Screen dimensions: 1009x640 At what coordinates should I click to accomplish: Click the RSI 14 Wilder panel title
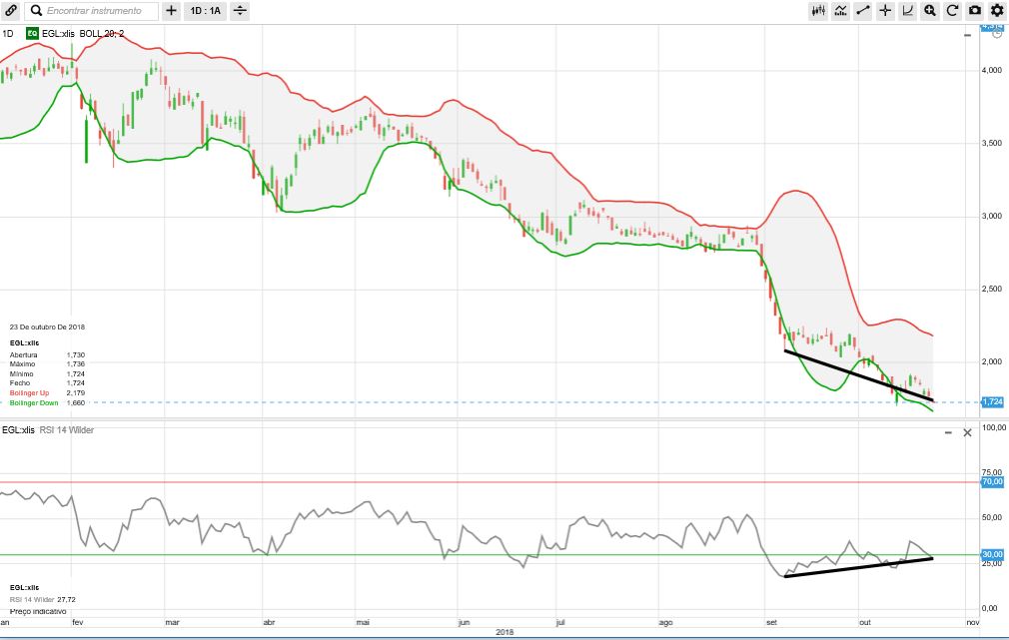(x=67, y=430)
